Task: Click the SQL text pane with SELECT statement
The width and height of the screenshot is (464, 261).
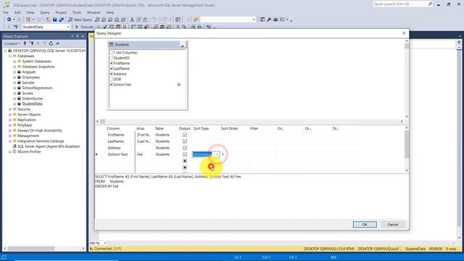Action: click(x=252, y=196)
